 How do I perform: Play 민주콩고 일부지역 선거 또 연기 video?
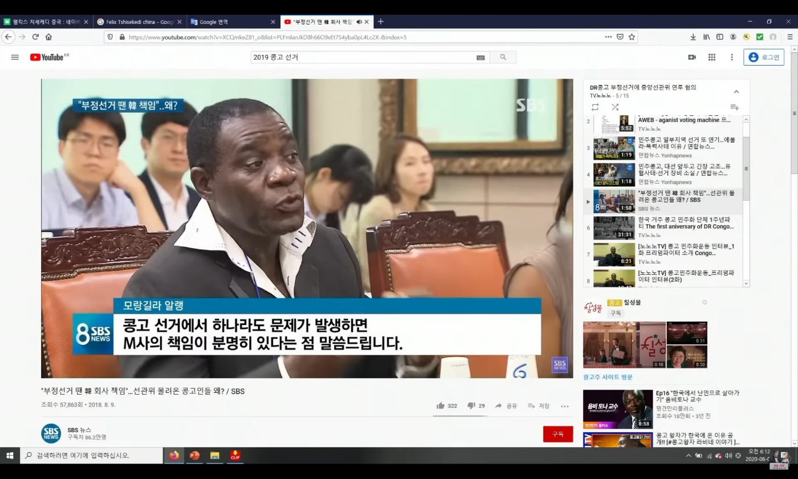point(663,148)
